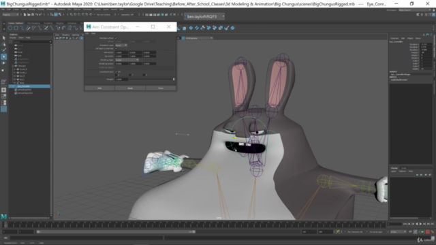Click Add in Aim Constraint Options

99,88
